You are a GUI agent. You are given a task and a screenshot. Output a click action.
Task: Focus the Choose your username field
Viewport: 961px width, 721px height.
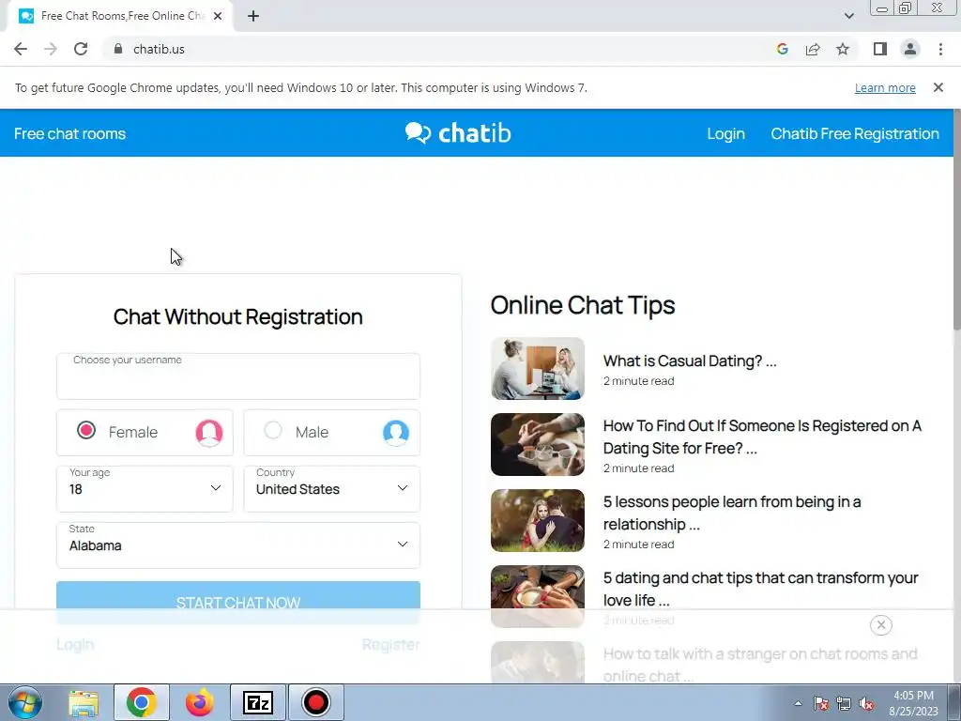pos(237,376)
